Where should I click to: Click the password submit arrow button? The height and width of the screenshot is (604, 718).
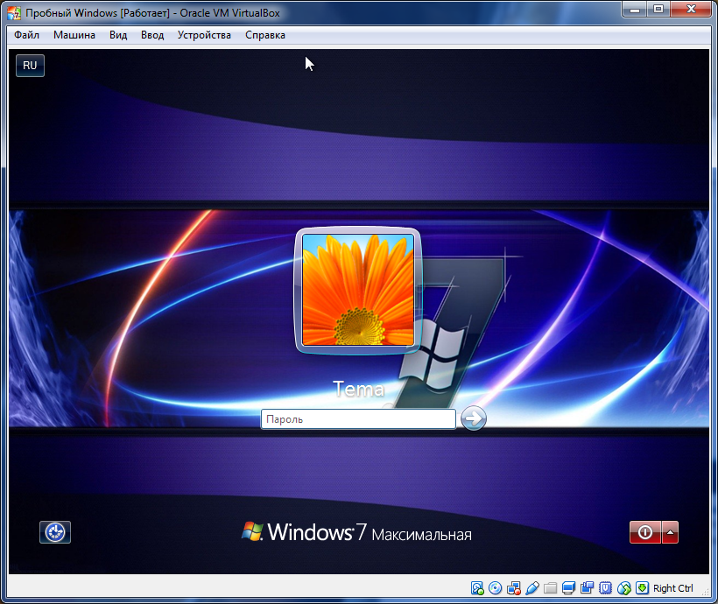472,418
